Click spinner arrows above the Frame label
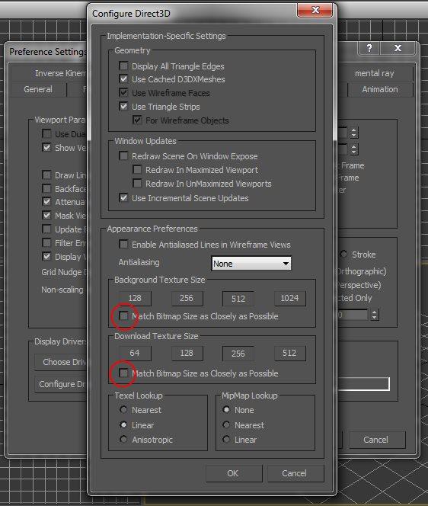The height and width of the screenshot is (506, 428). pos(354,149)
